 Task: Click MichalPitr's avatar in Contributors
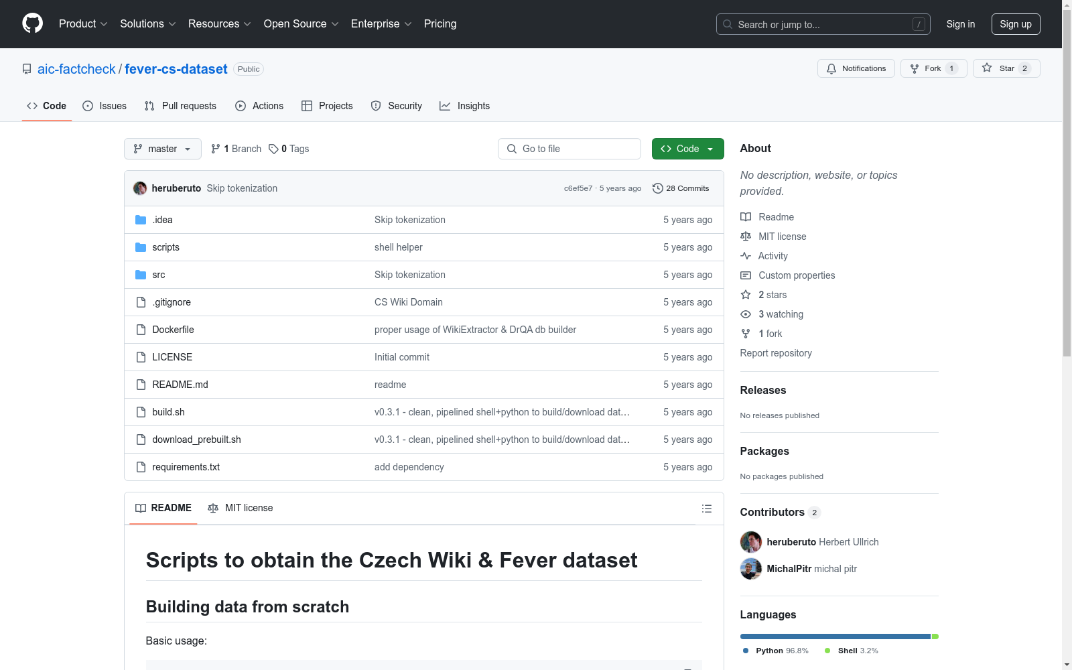click(x=751, y=569)
